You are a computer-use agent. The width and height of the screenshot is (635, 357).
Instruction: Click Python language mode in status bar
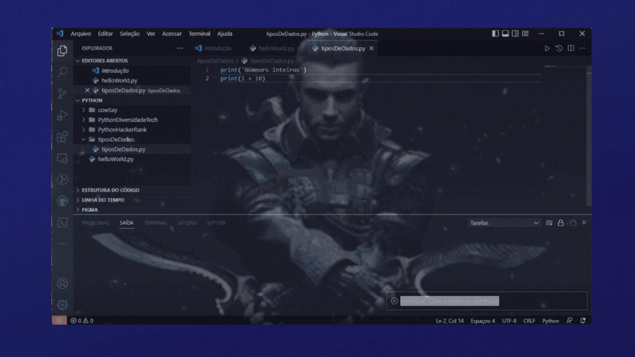(550, 321)
